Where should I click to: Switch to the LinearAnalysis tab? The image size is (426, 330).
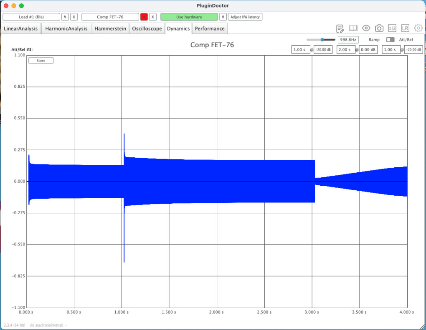pos(20,28)
